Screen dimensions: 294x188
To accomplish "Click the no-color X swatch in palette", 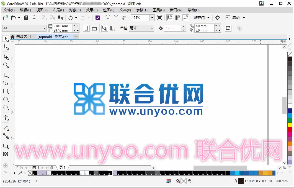I will 290,54.
